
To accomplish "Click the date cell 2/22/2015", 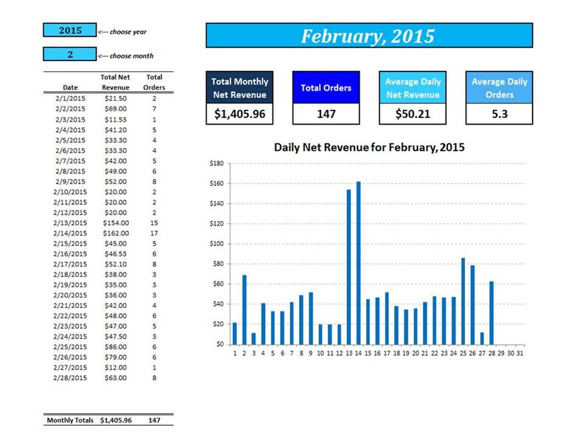I will coord(70,316).
